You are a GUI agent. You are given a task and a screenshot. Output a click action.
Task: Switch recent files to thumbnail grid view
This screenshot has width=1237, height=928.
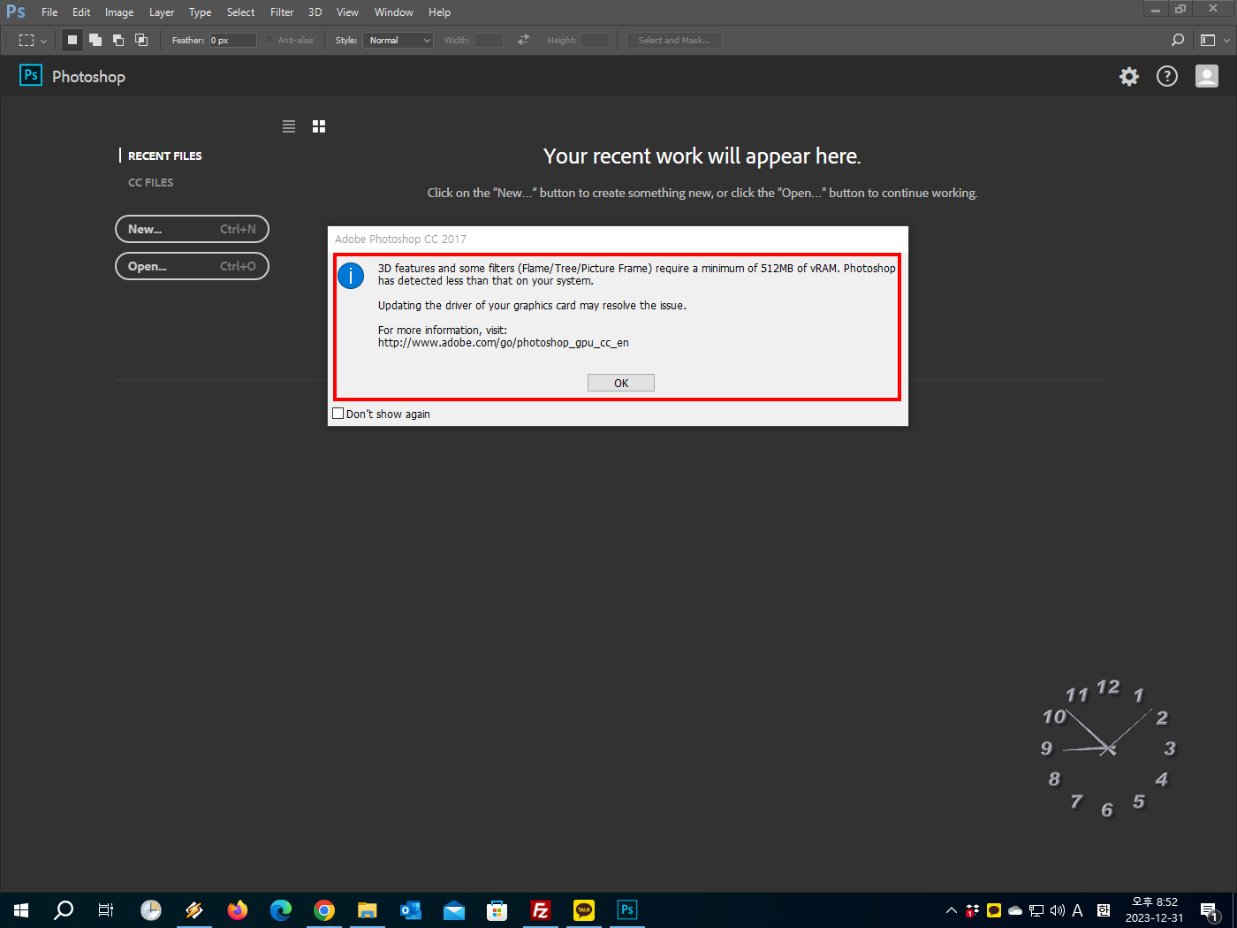319,126
